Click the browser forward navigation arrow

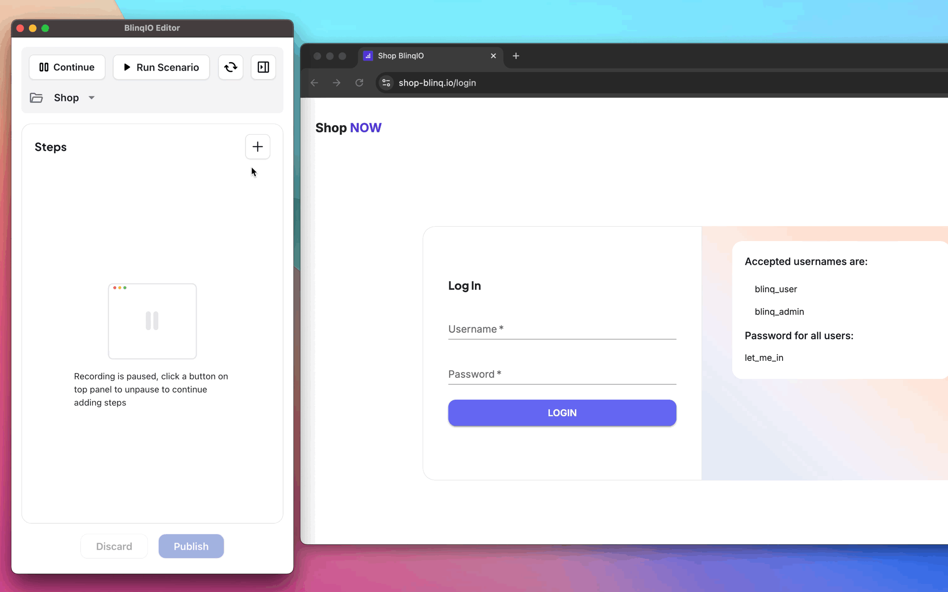coord(336,82)
